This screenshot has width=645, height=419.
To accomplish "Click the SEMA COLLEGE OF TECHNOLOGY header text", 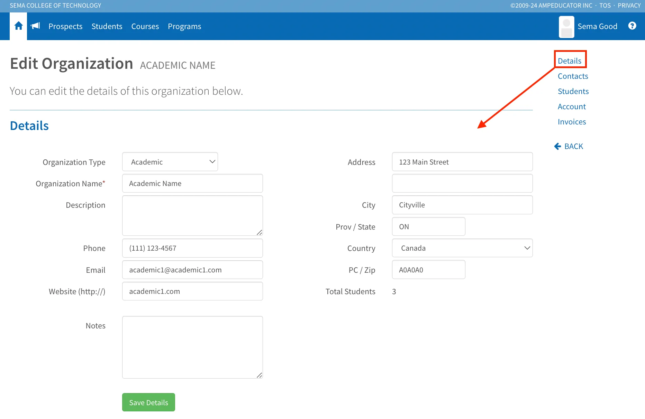I will tap(55, 6).
